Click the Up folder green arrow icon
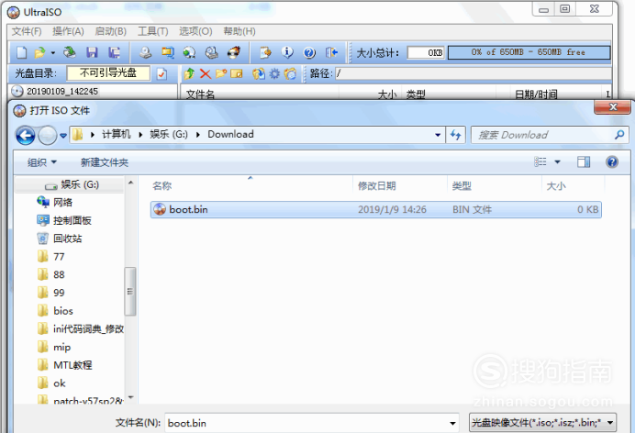 [x=189, y=73]
